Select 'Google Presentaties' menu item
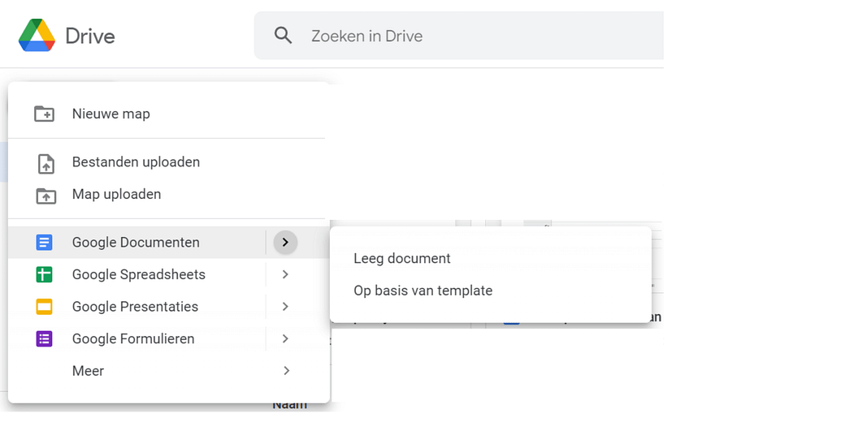 (x=136, y=307)
